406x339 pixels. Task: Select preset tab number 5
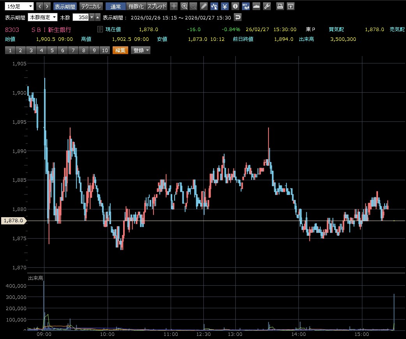[x=52, y=50]
